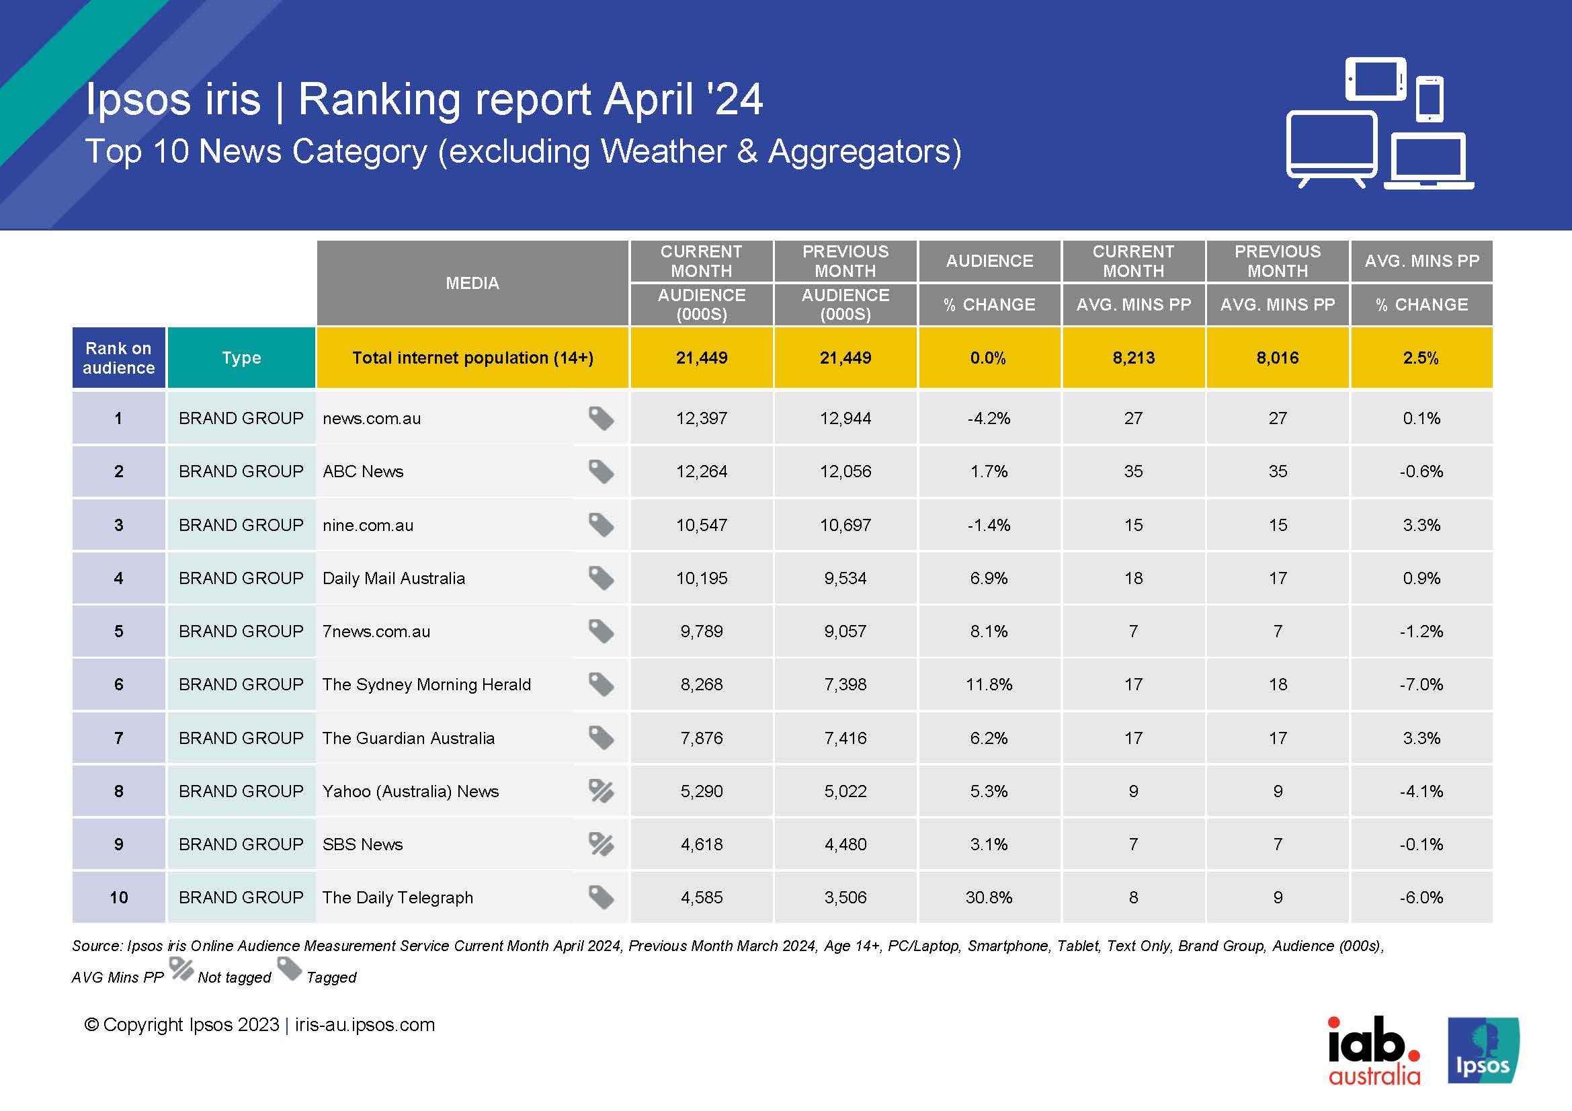This screenshot has height=1111, width=1572.
Task: Click the IAB Australia logo
Action: click(1374, 1051)
